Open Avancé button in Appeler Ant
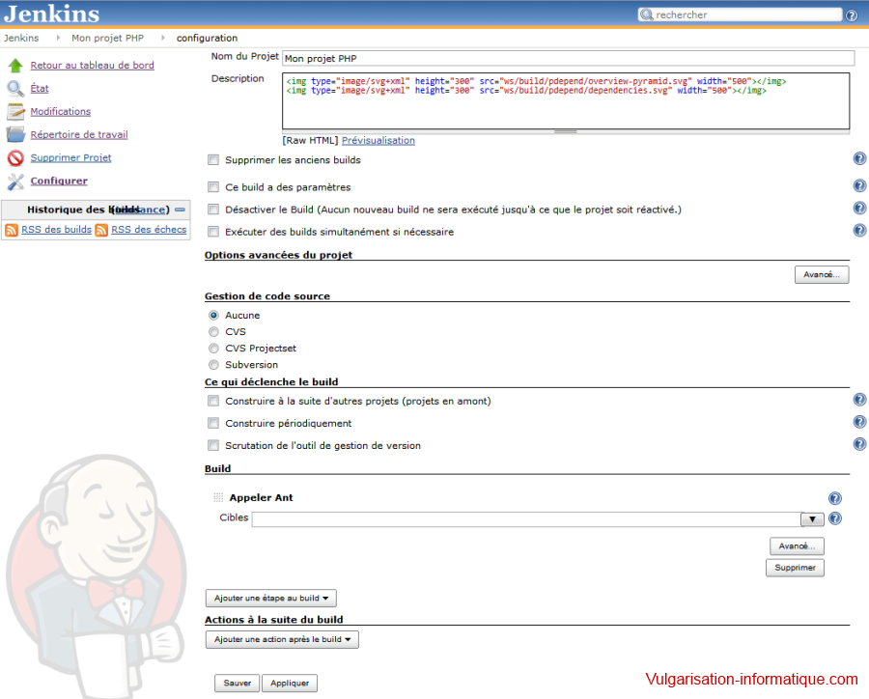This screenshot has height=699, width=869. (797, 546)
